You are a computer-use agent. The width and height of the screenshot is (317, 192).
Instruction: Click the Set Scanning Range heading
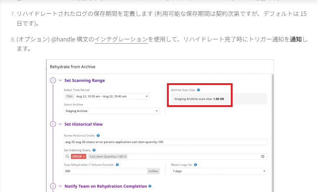[x=84, y=80]
